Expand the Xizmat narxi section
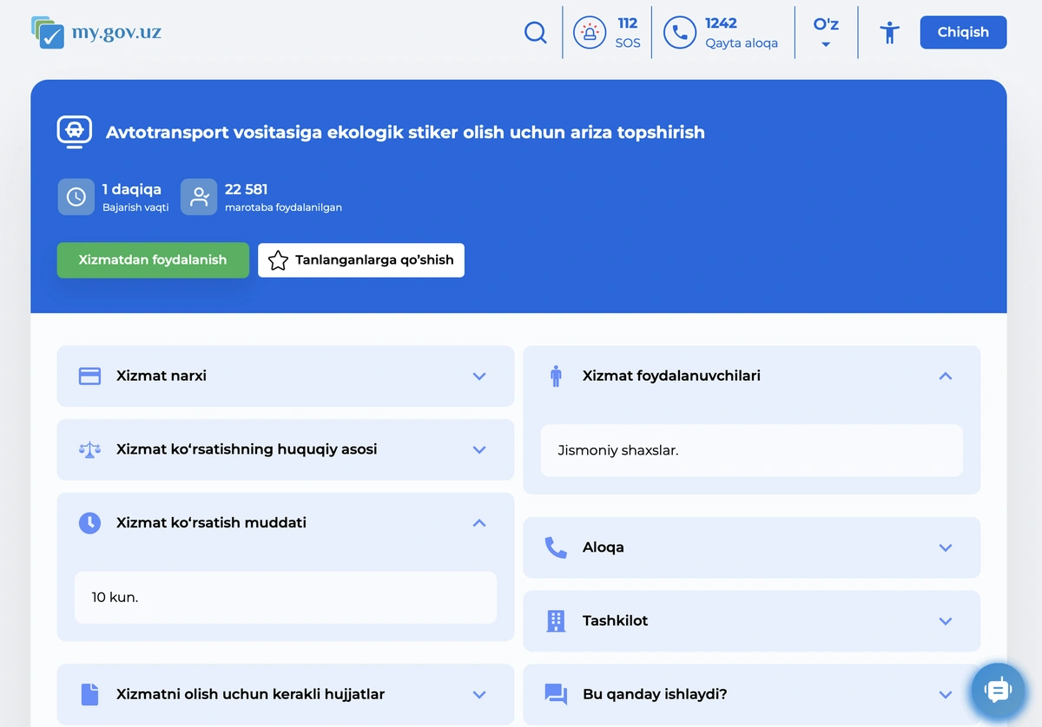1042x727 pixels. (x=478, y=377)
